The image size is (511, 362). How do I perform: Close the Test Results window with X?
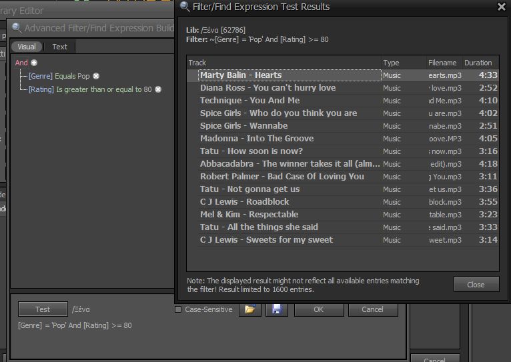[x=502, y=7]
